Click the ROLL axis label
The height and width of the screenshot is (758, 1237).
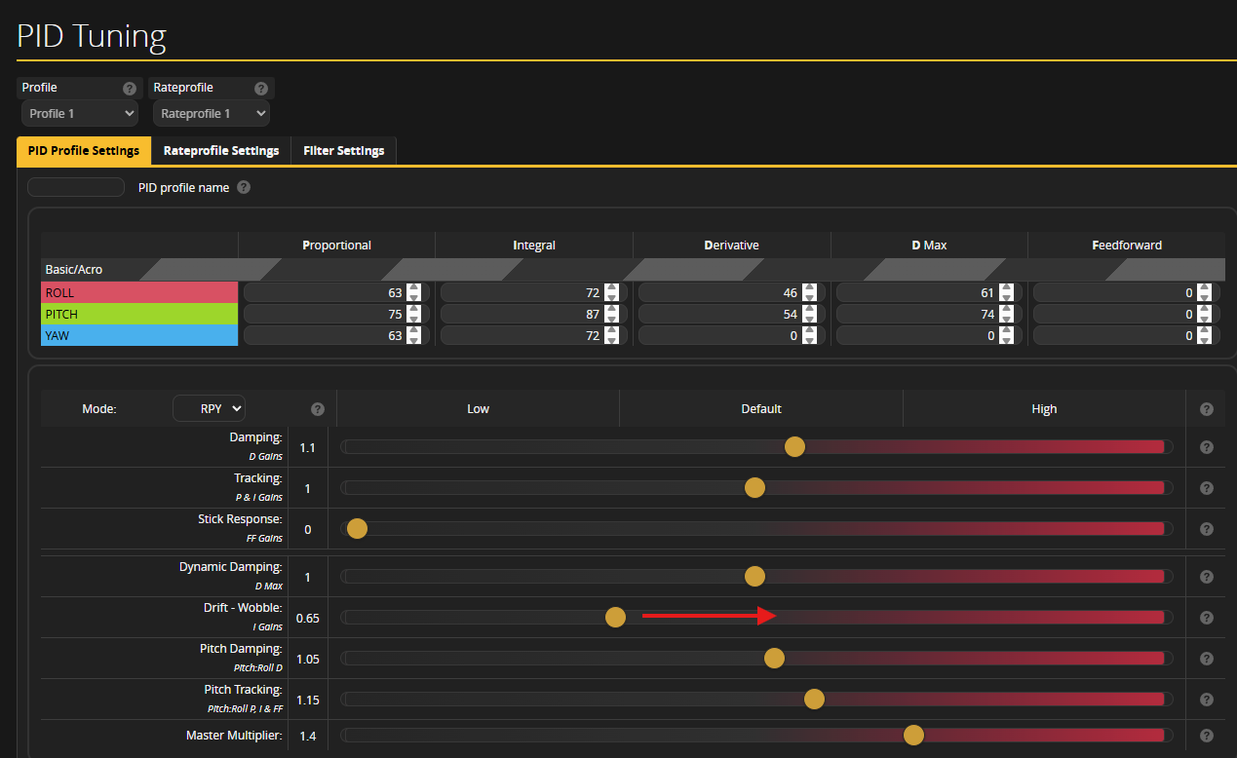pyautogui.click(x=139, y=292)
